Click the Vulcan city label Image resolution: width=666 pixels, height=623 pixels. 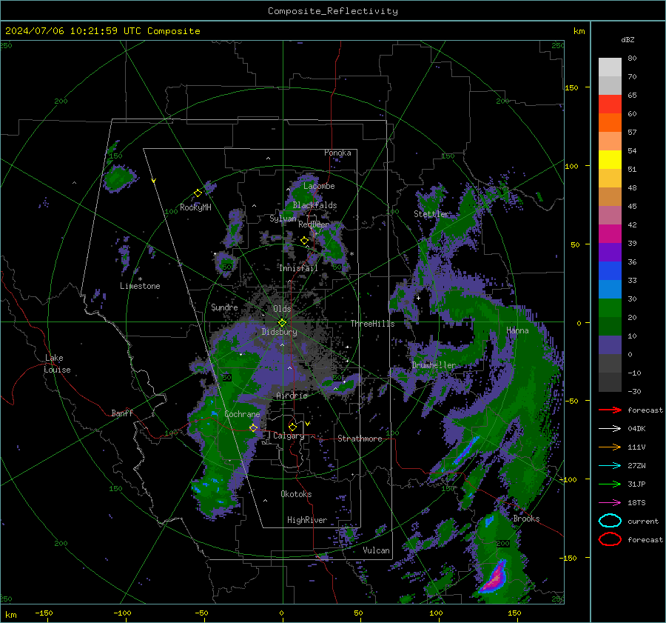click(377, 550)
